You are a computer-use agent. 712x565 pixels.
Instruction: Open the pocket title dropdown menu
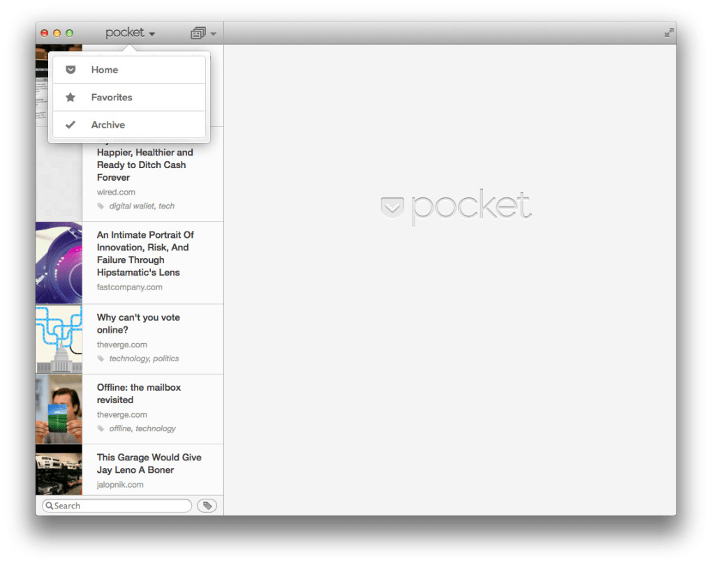pyautogui.click(x=130, y=33)
